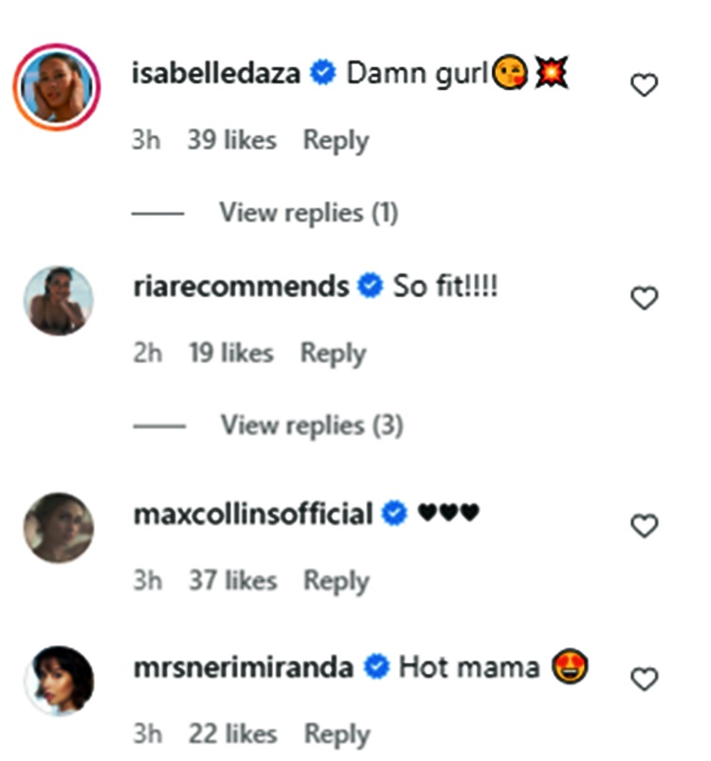The image size is (711, 761).
Task: Visit the riarecommends username link
Action: tap(242, 286)
